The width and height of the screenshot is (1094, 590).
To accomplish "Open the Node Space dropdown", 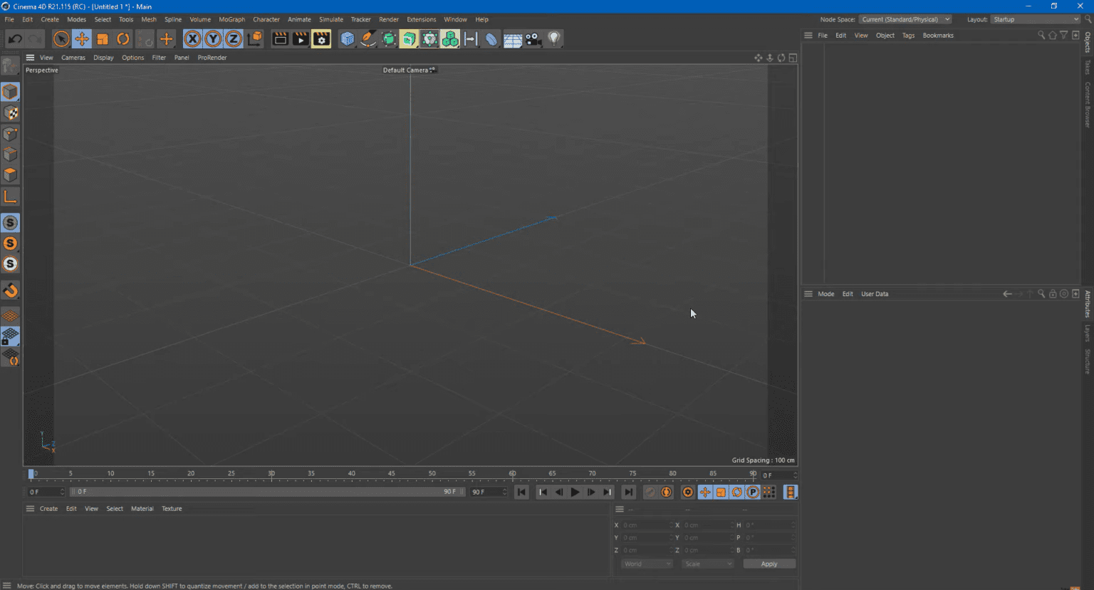I will tap(905, 19).
